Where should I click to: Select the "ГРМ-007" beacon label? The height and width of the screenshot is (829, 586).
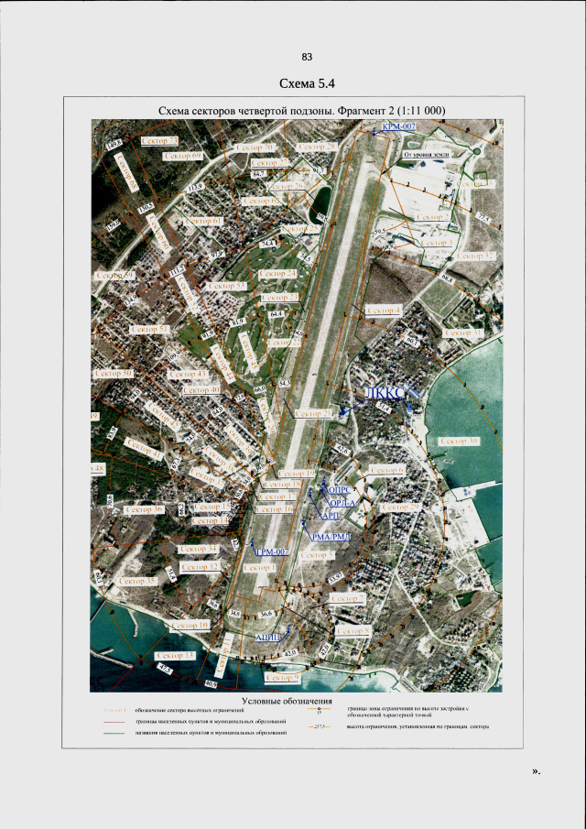pos(273,552)
